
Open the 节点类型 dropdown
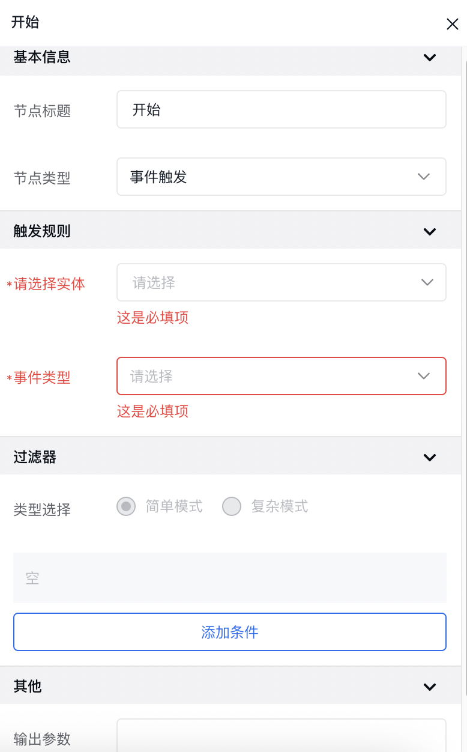click(281, 177)
